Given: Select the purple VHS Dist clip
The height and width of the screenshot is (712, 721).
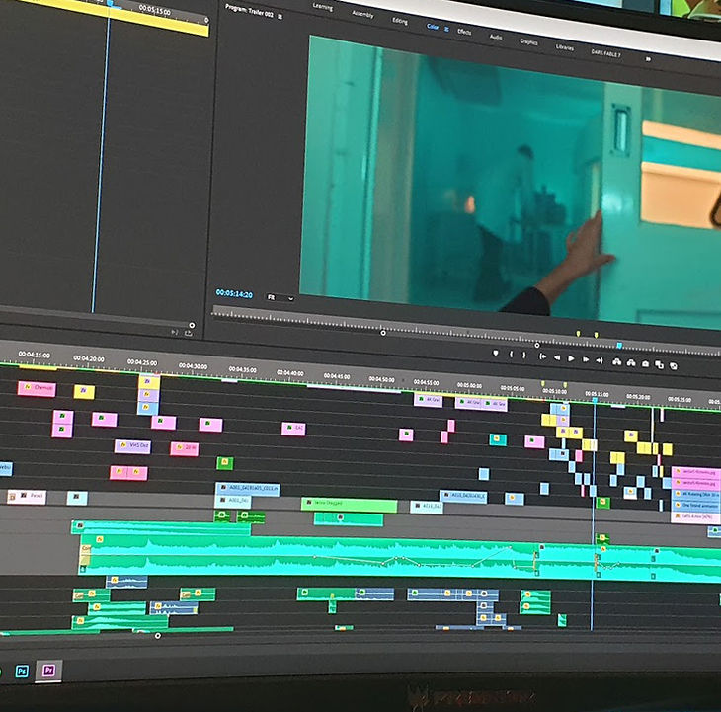Looking at the screenshot, I should coord(132,446).
